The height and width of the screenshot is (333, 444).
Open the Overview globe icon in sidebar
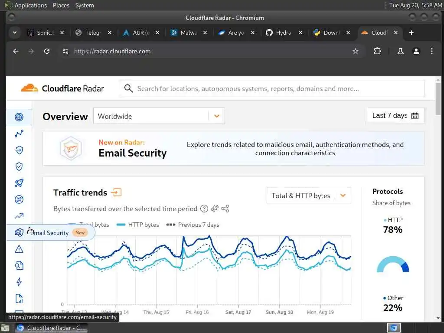coord(19,117)
